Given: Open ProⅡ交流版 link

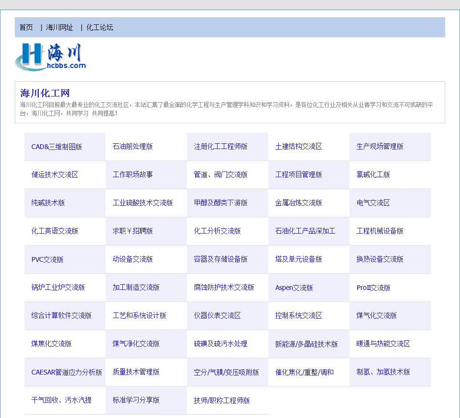Looking at the screenshot, I should coord(373,288).
